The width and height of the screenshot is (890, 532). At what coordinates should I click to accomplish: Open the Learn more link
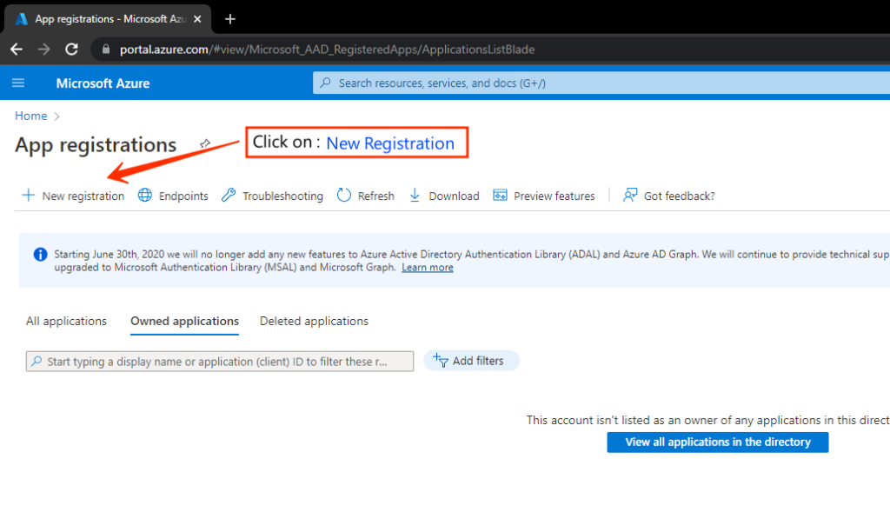427,268
